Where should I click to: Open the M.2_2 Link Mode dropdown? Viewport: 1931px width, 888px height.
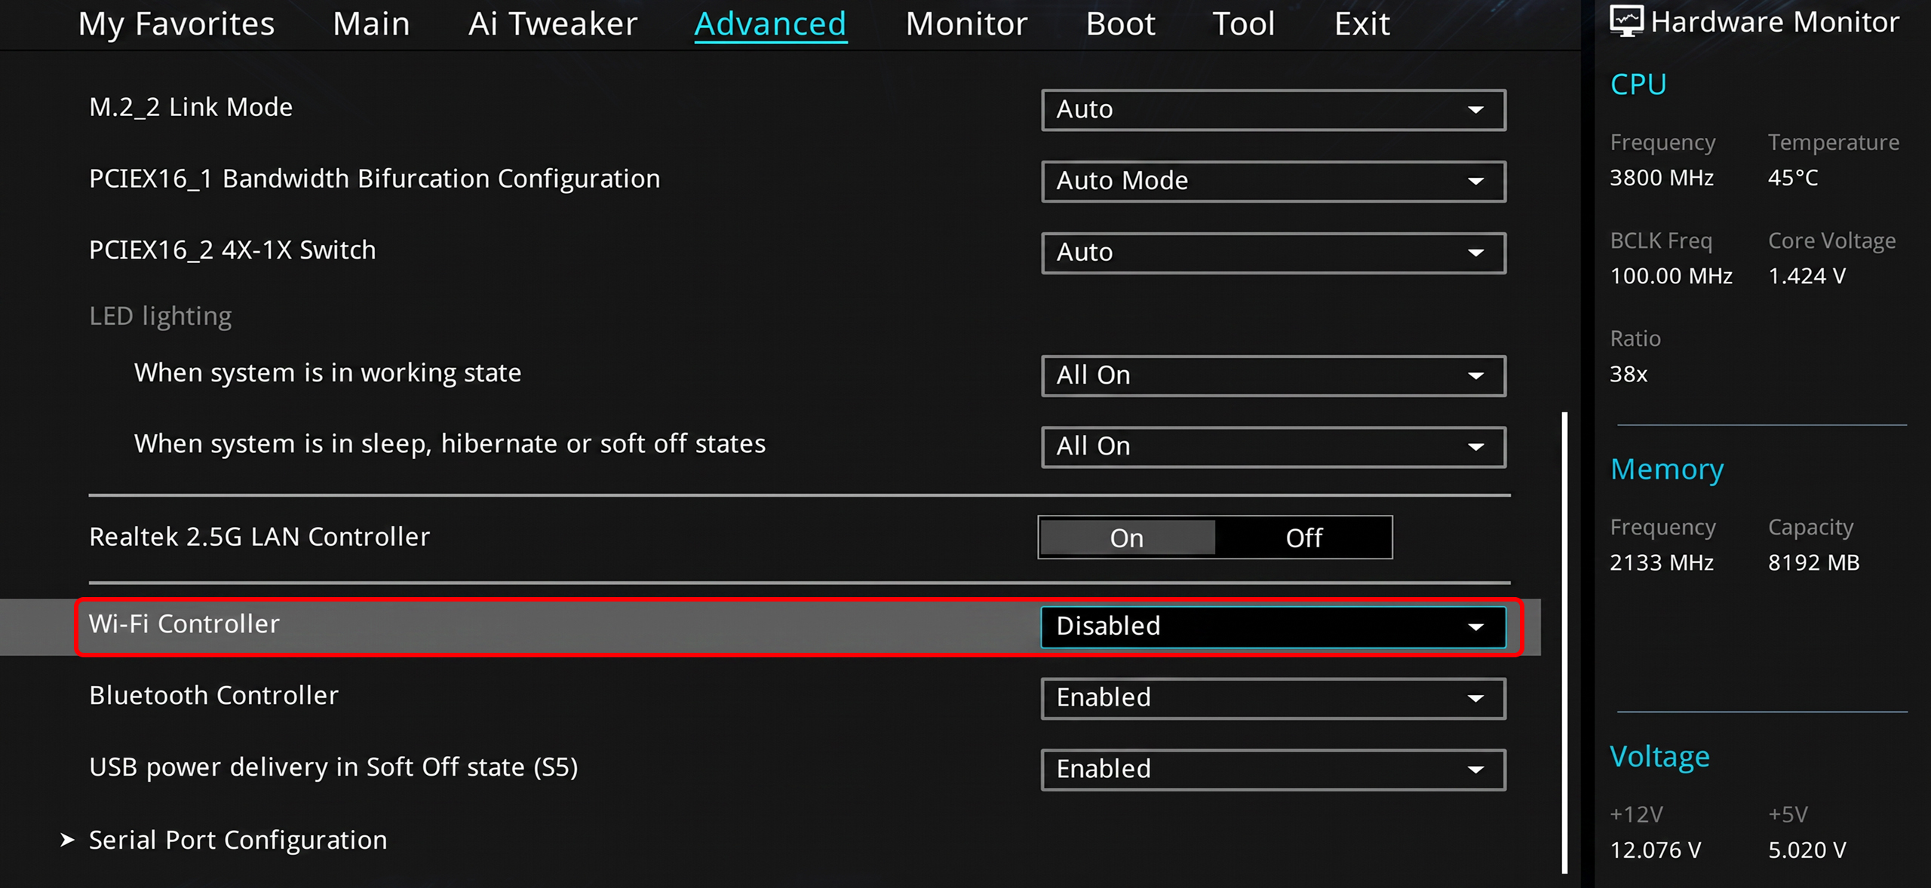(1273, 110)
